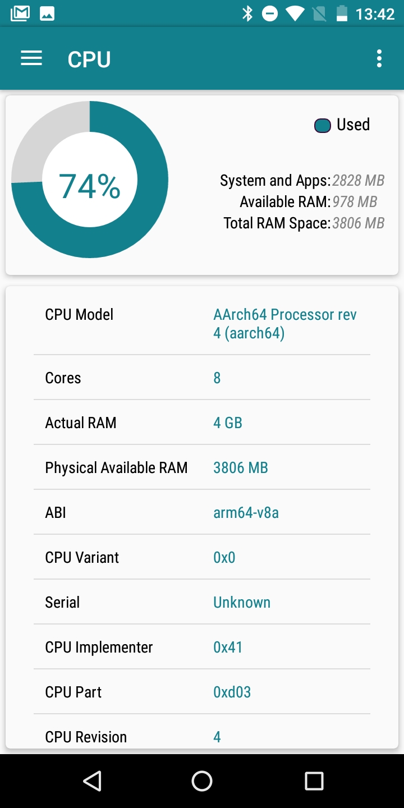Open the three-dot overflow menu
The height and width of the screenshot is (808, 404).
coord(379,58)
